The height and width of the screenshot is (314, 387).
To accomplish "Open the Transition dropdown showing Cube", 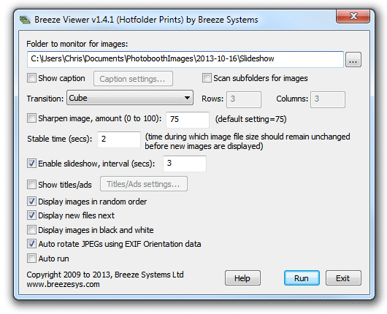I will pyautogui.click(x=130, y=98).
